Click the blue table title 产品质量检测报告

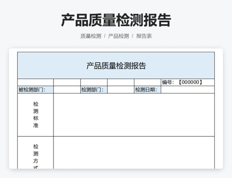coord(116,66)
